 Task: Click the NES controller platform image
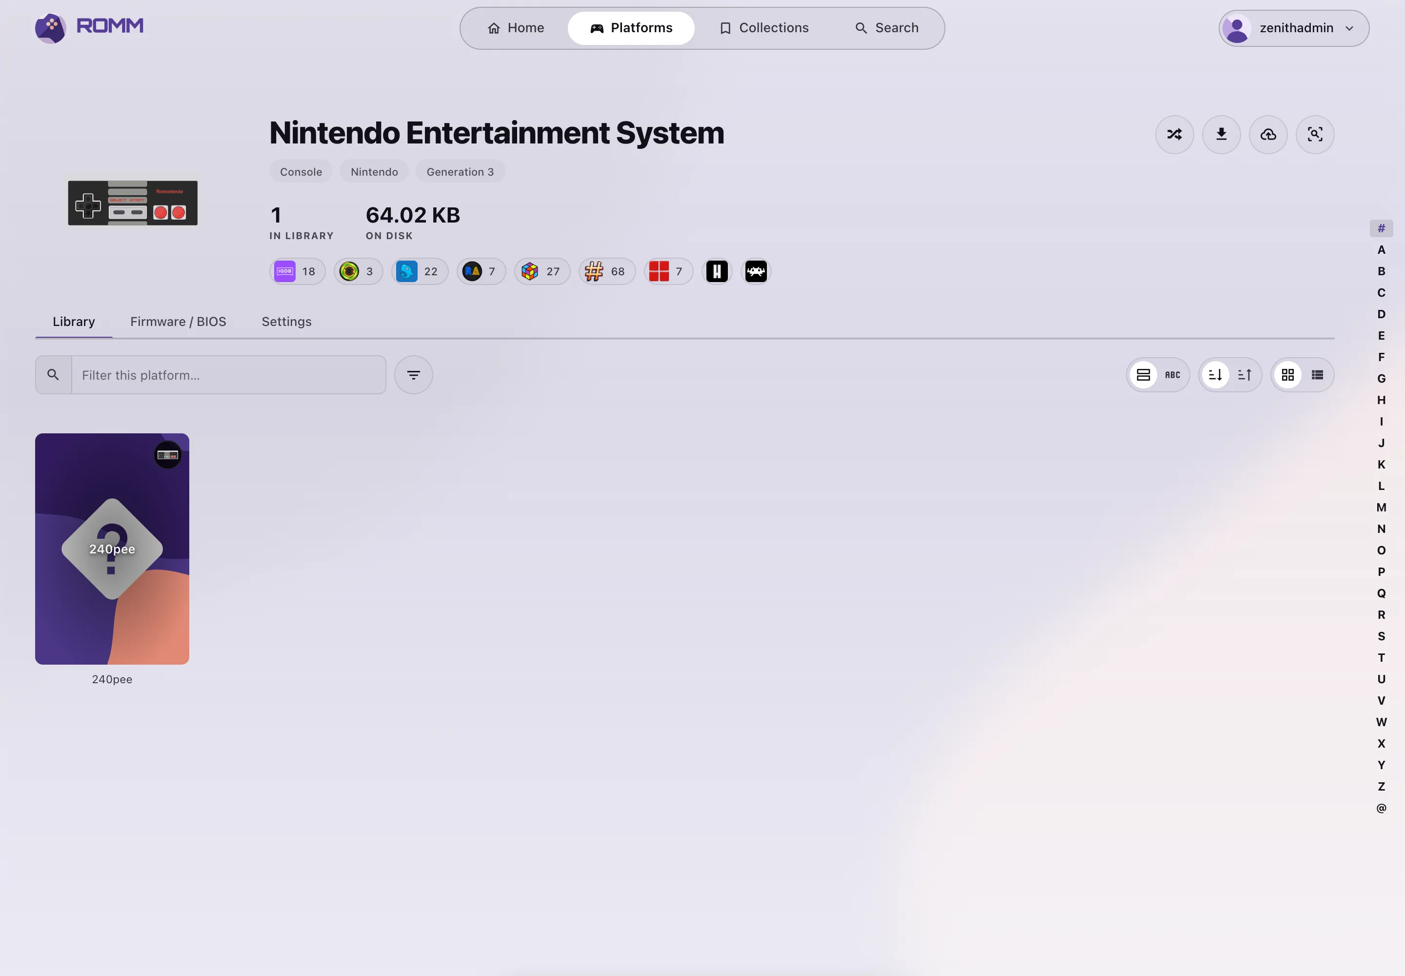pos(133,203)
